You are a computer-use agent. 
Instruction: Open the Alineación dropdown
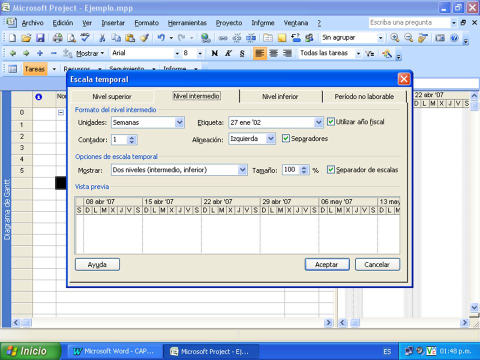pyautogui.click(x=270, y=138)
